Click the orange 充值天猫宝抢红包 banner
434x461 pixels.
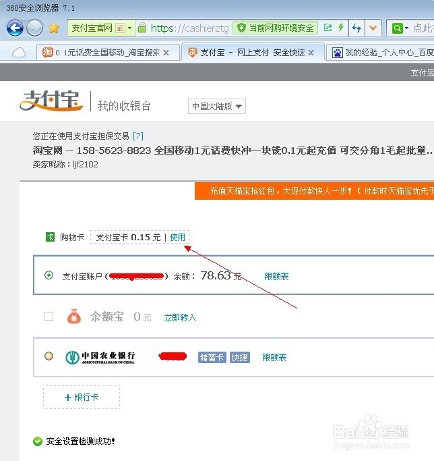tap(314, 191)
